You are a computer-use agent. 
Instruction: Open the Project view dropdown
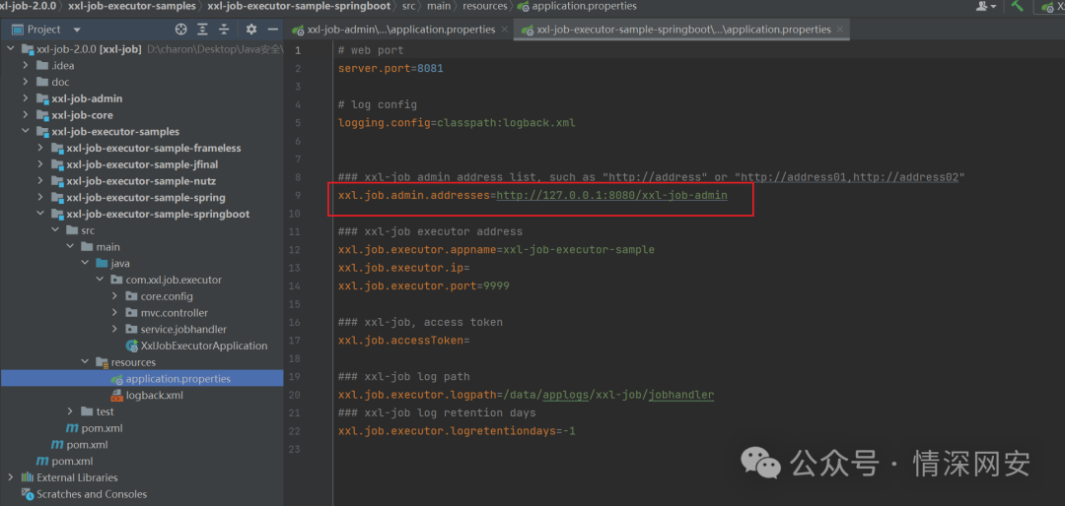[77, 30]
